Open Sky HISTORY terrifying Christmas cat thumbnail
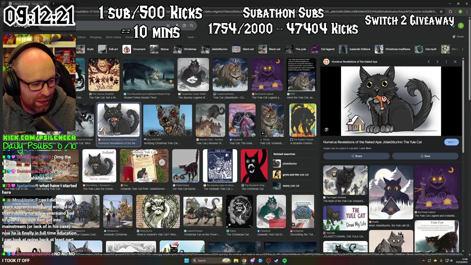This screenshot has width=471, height=265. pos(167,120)
